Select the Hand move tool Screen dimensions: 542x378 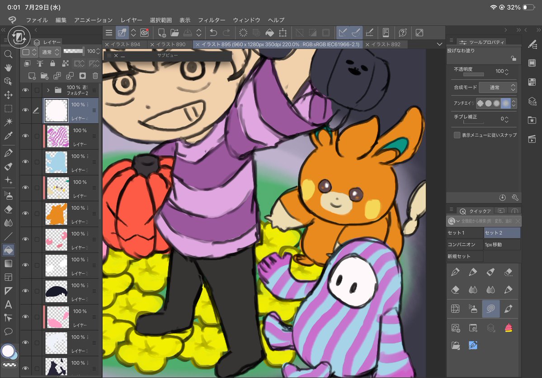click(8, 68)
